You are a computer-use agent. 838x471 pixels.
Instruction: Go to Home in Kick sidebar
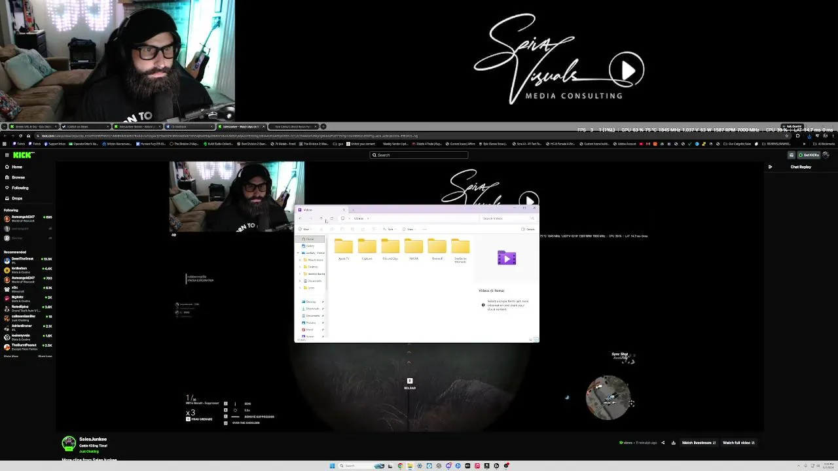point(13,167)
